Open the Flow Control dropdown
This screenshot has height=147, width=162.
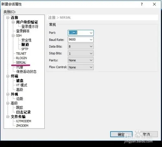coord(81,67)
